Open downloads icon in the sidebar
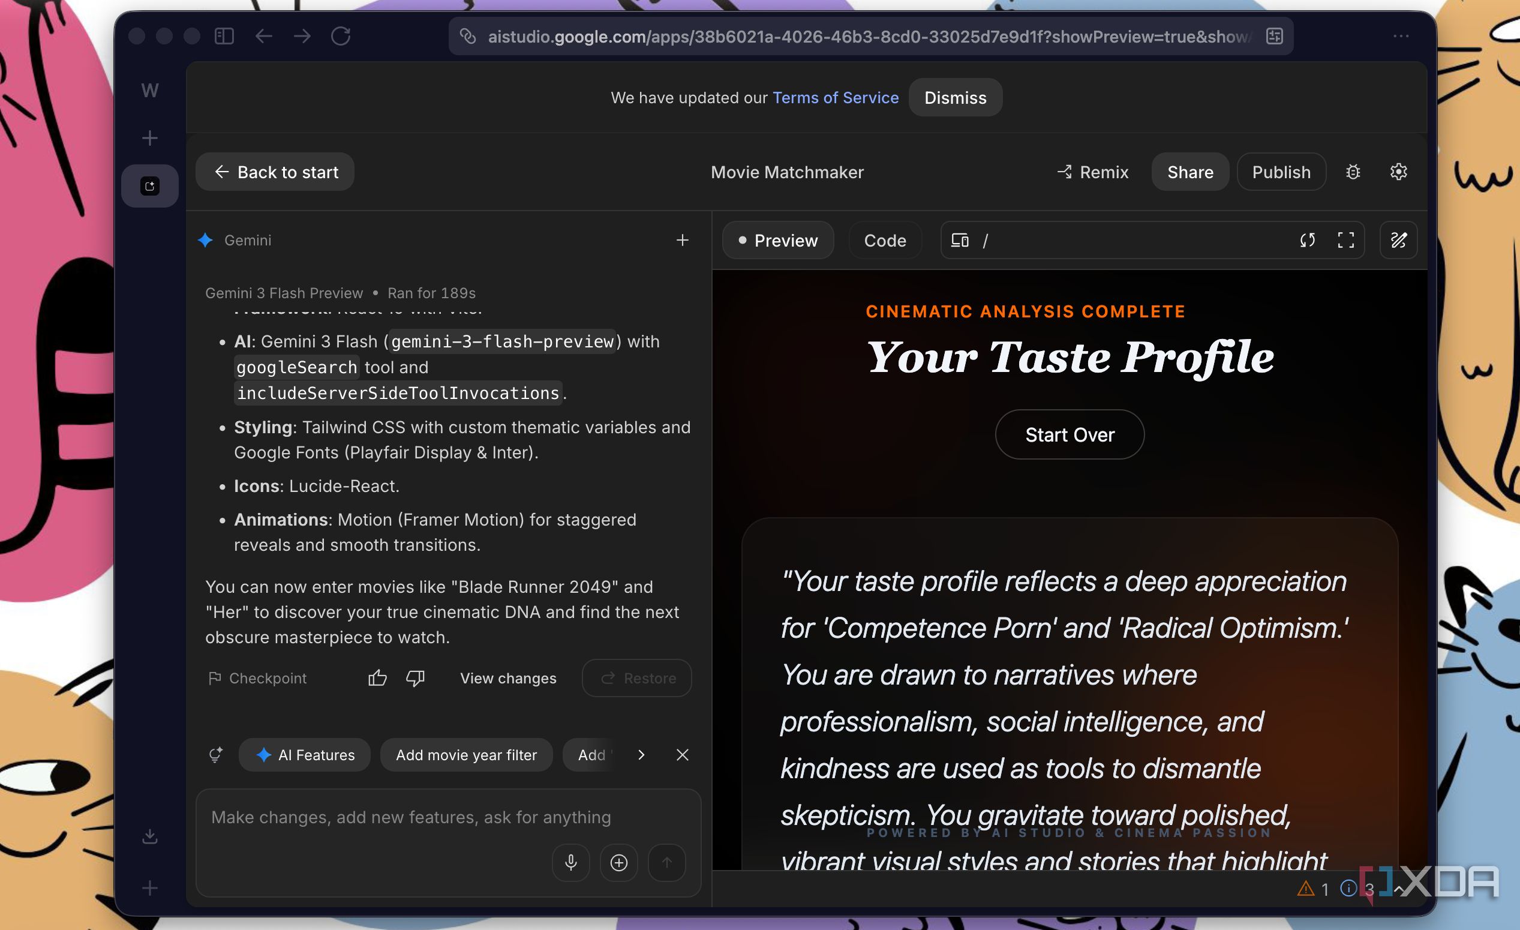Viewport: 1520px width, 930px height. (150, 837)
